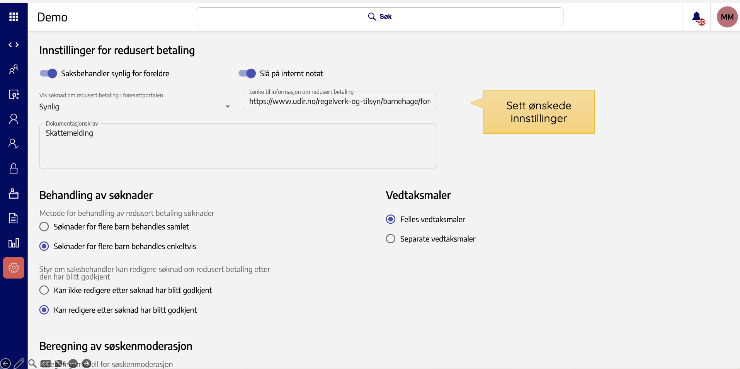Open the bar chart statistics icon

[14, 243]
